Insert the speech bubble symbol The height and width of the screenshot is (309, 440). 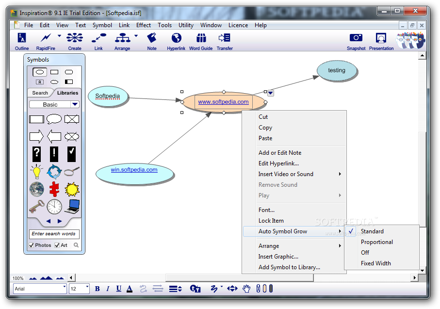pyautogui.click(x=54, y=119)
